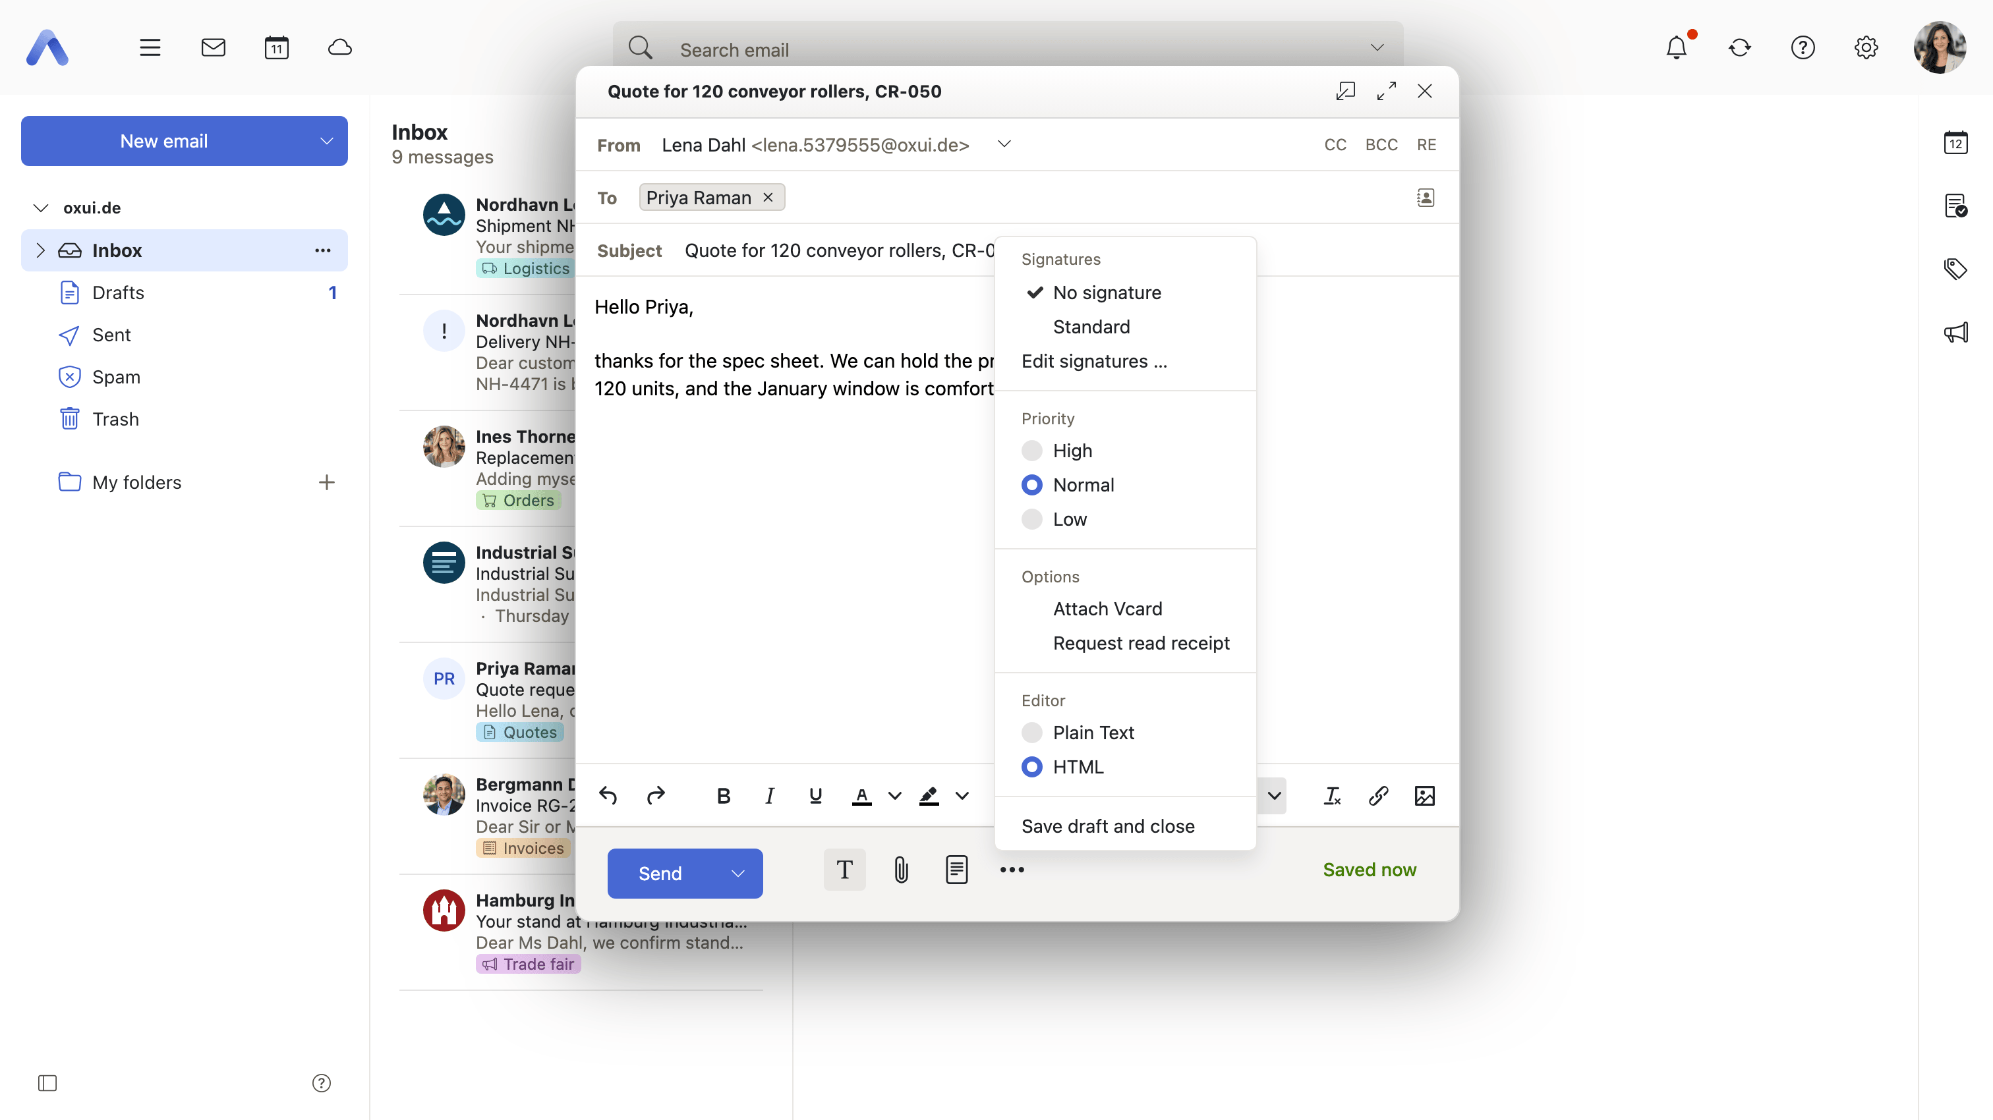Open the From sender dropdown chevron
Image resolution: width=1993 pixels, height=1120 pixels.
(x=1004, y=145)
